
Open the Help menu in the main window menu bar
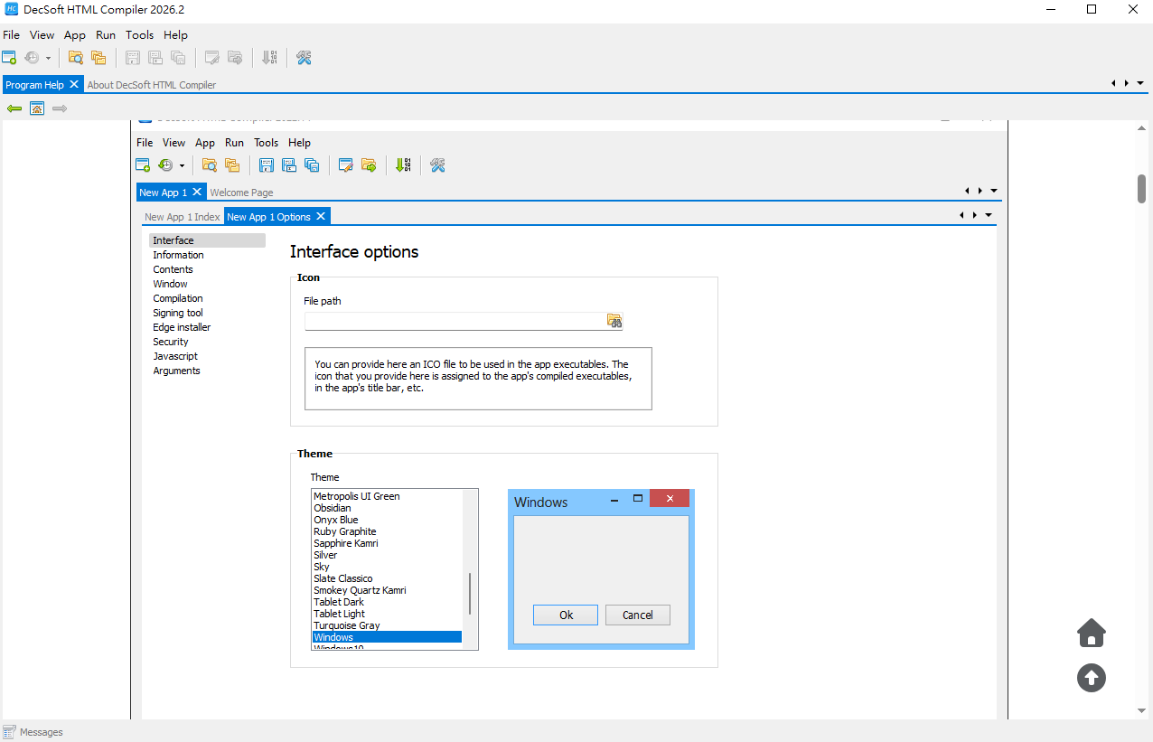(x=175, y=35)
